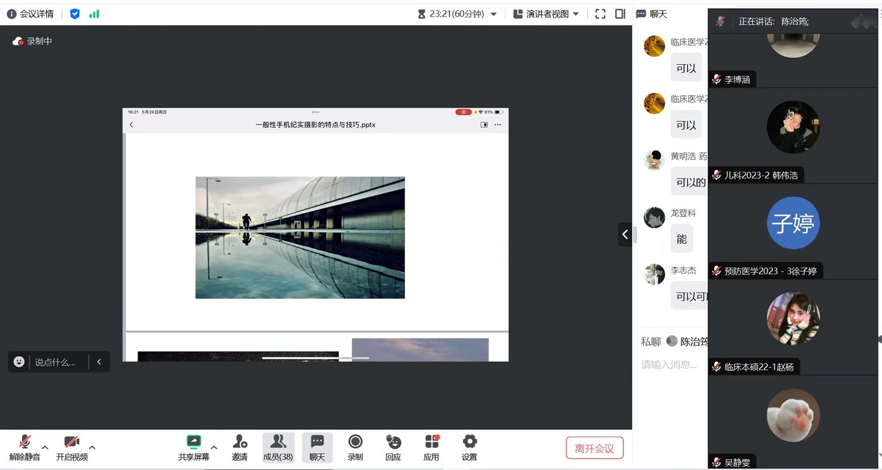Click 韩伟浩's participant video tile avatar
This screenshot has height=470, width=882.
click(793, 127)
